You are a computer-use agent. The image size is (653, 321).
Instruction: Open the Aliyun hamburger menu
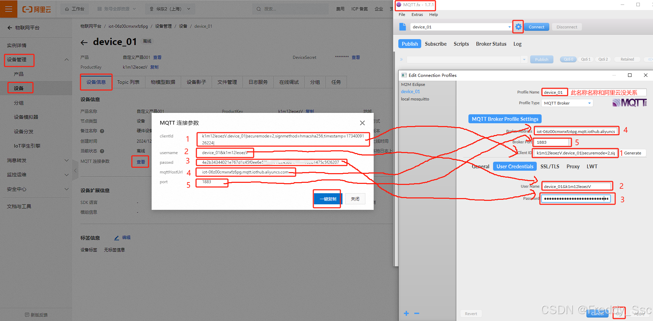click(9, 9)
